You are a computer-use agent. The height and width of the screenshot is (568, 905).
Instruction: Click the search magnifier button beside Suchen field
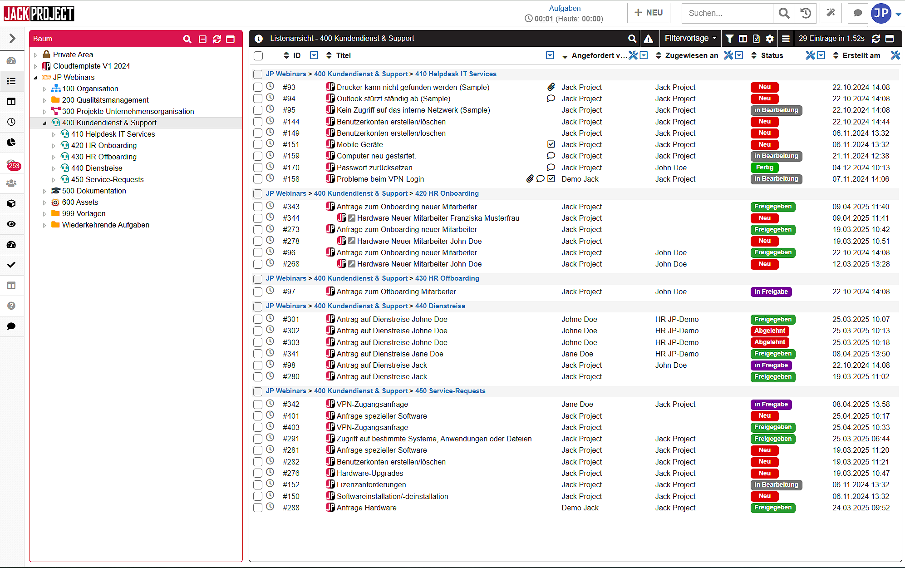pos(784,13)
